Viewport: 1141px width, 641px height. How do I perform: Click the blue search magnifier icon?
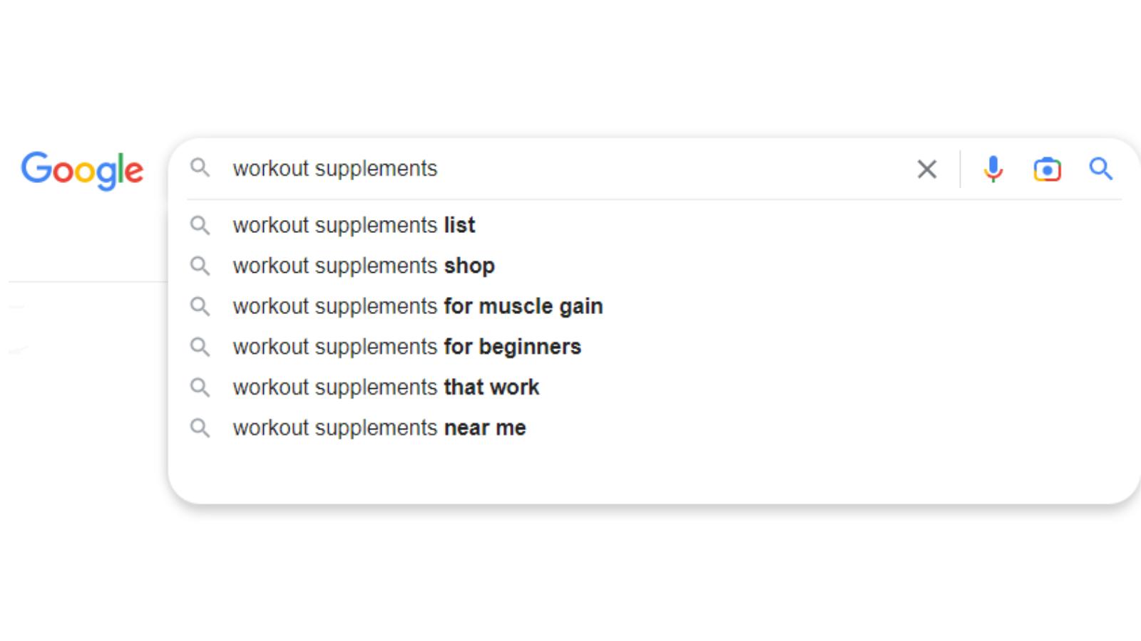[x=1101, y=169]
